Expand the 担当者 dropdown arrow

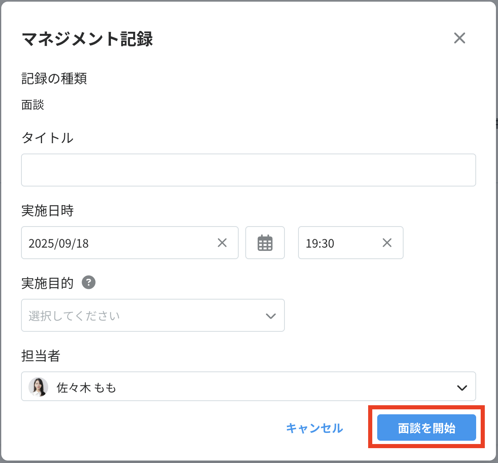click(x=462, y=387)
